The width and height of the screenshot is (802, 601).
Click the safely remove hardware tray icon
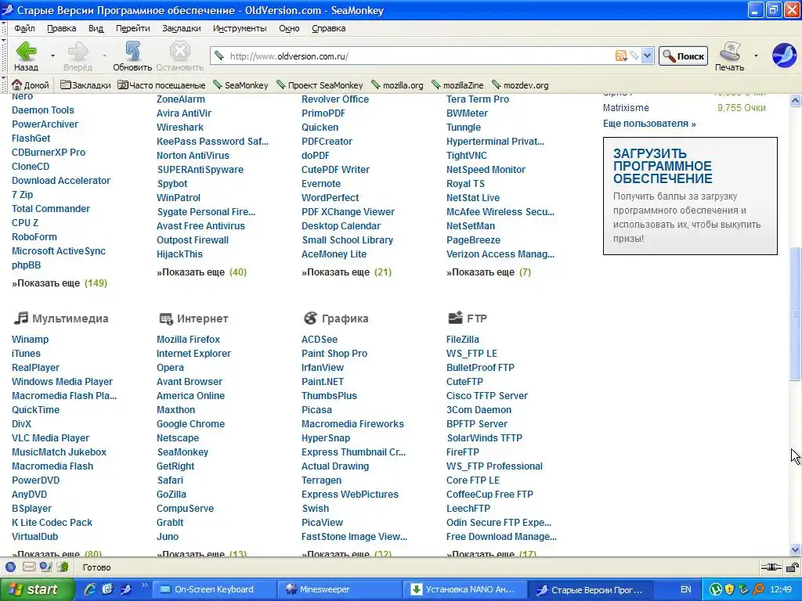tap(744, 589)
